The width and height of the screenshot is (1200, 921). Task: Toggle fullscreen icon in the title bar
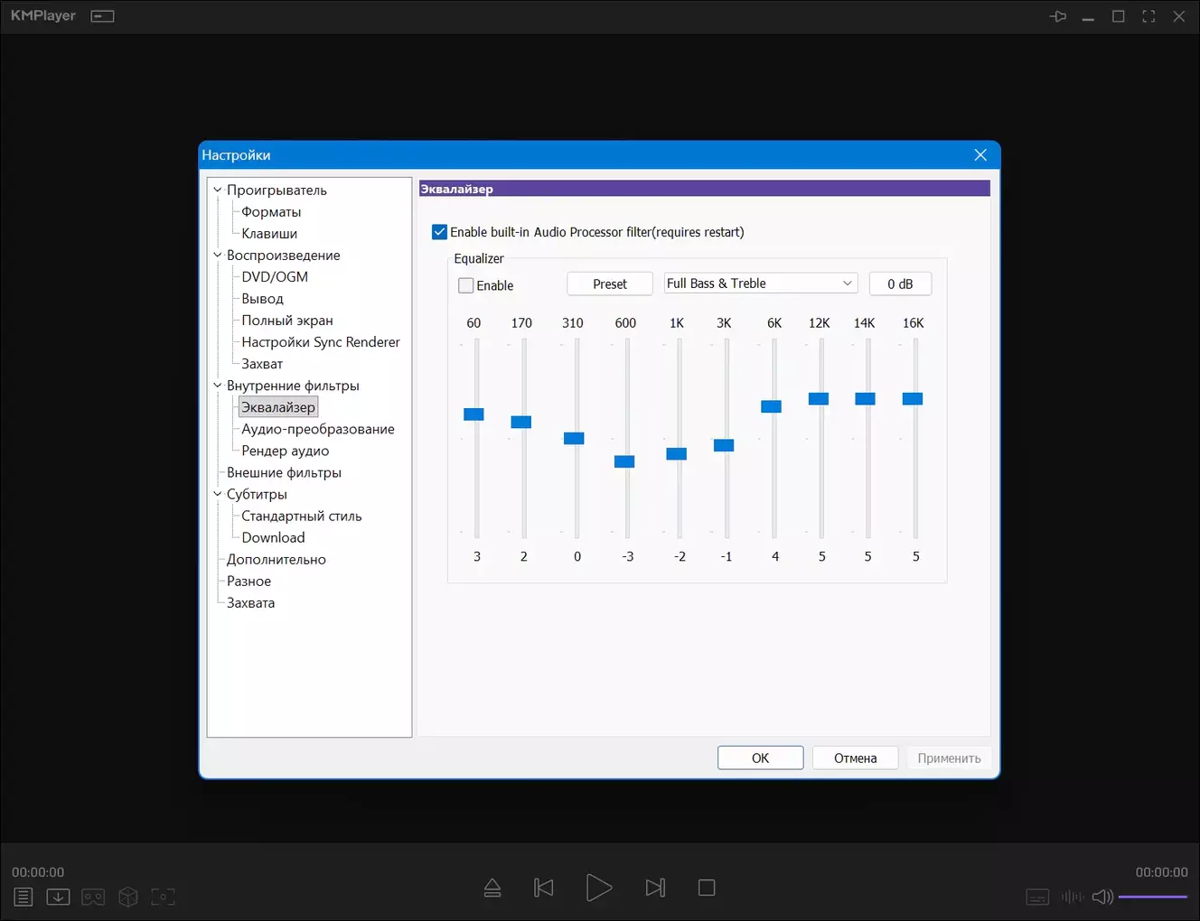coord(1148,16)
